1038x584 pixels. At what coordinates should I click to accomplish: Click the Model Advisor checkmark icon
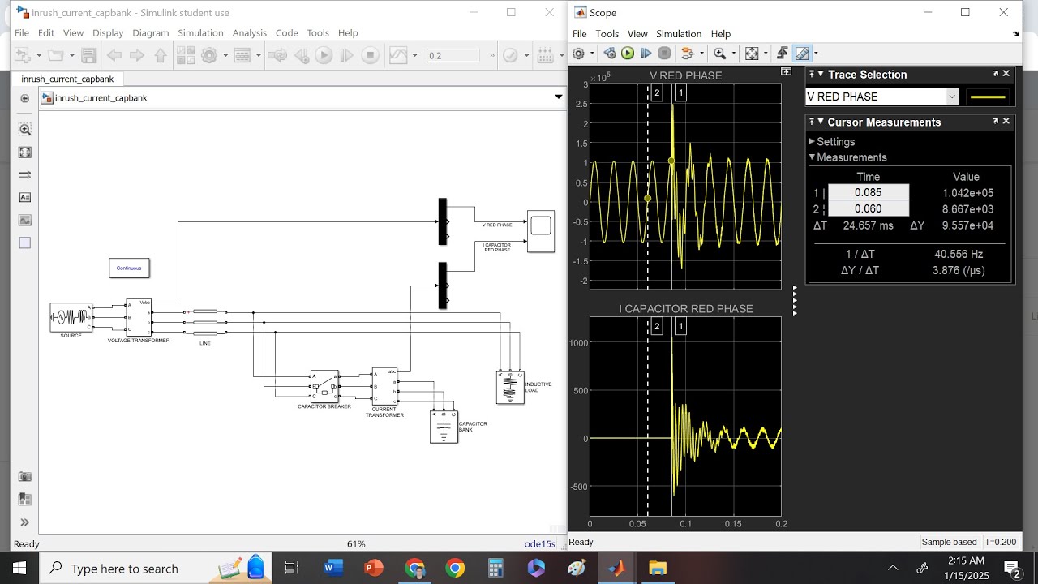coord(510,55)
